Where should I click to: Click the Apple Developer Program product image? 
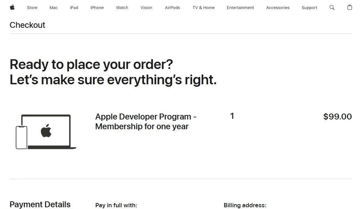click(x=46, y=132)
